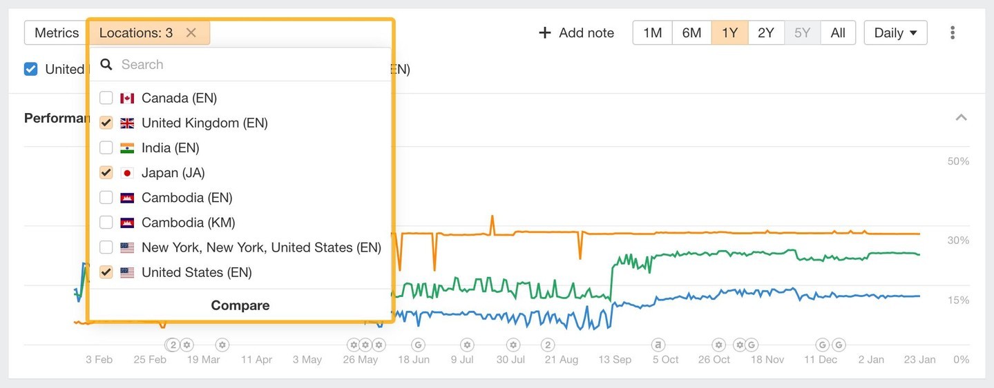The width and height of the screenshot is (994, 388).
Task: Toggle the Locations: 3 dropdown
Action: (x=136, y=32)
